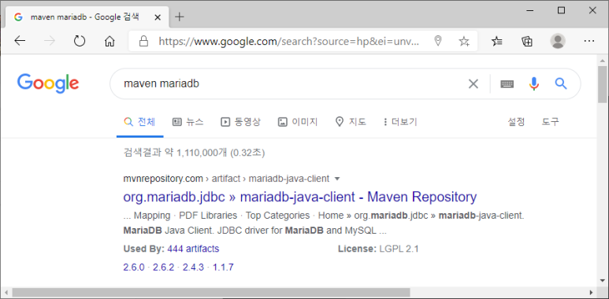
Task: Open version 2.6.0 link
Action: 134,268
